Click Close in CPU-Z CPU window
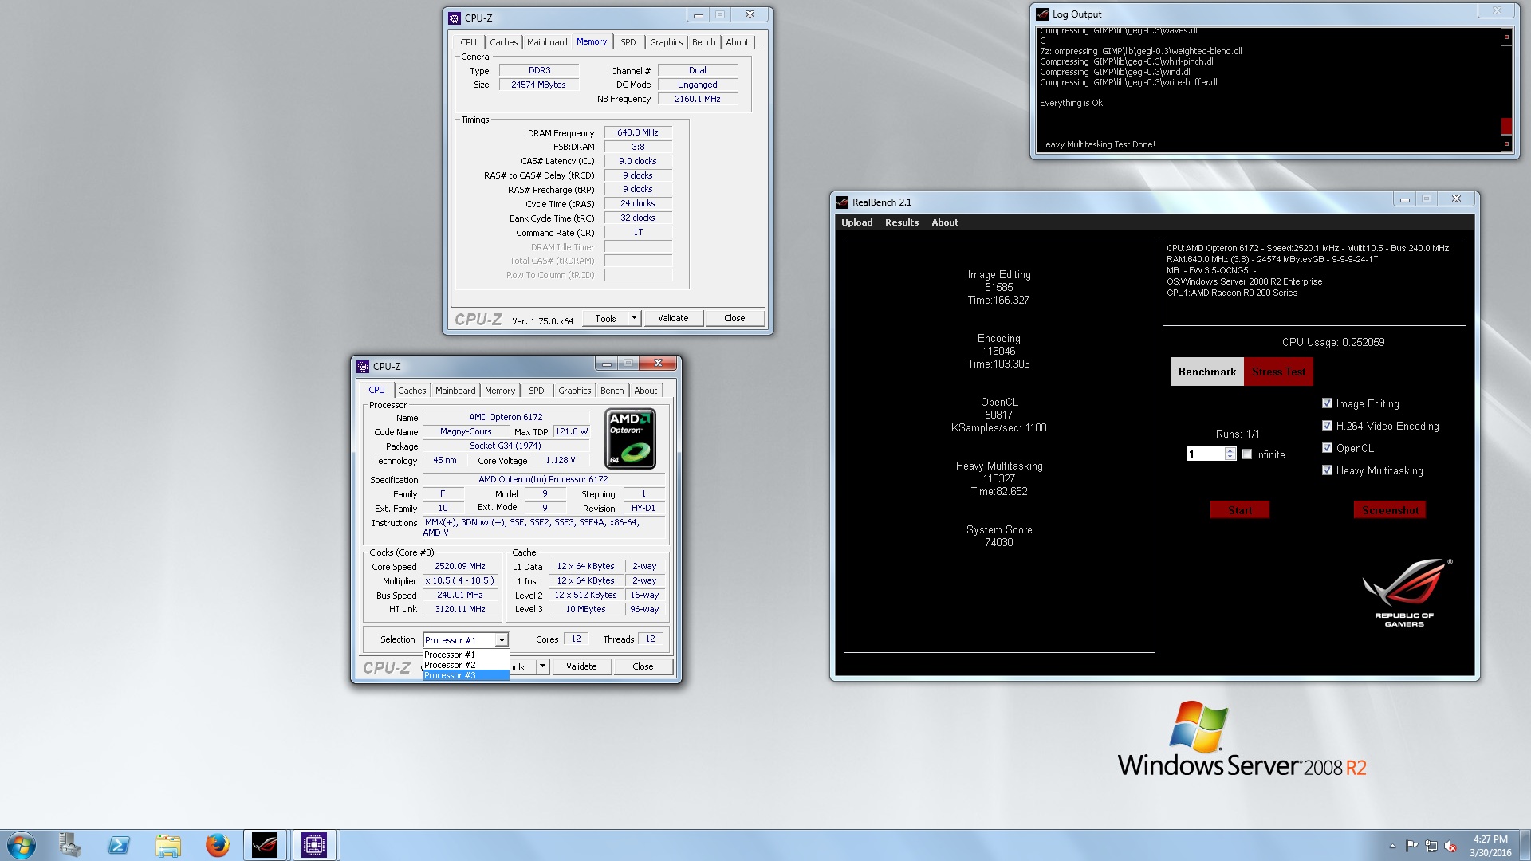The height and width of the screenshot is (861, 1531). [x=643, y=666]
